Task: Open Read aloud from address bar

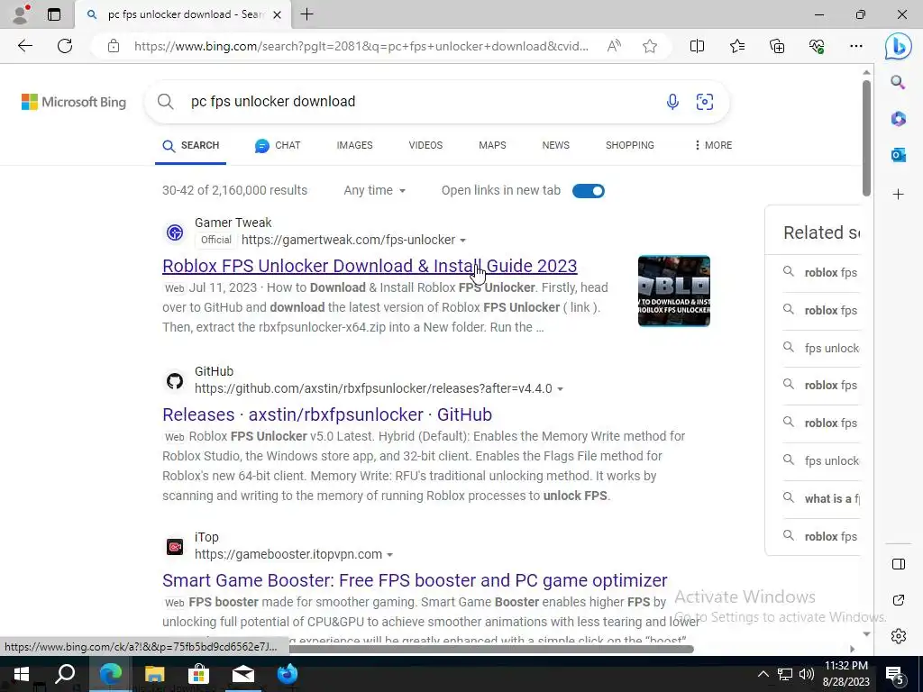Action: click(x=613, y=46)
